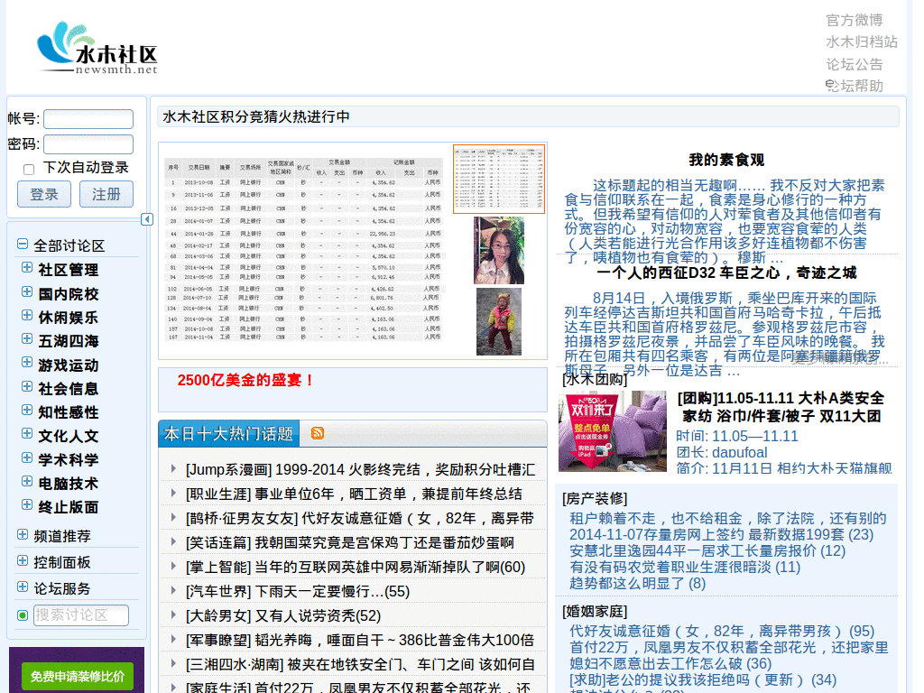Open the 大龄男女 topic
The height and width of the screenshot is (693, 924).
(x=283, y=615)
